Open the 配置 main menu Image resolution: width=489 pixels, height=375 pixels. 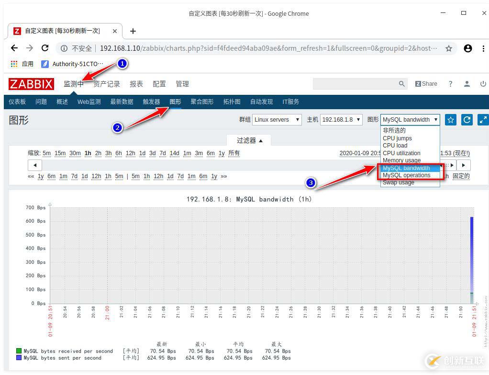tap(159, 84)
